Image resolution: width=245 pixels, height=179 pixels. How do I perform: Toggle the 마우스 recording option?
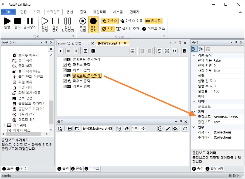110,21
